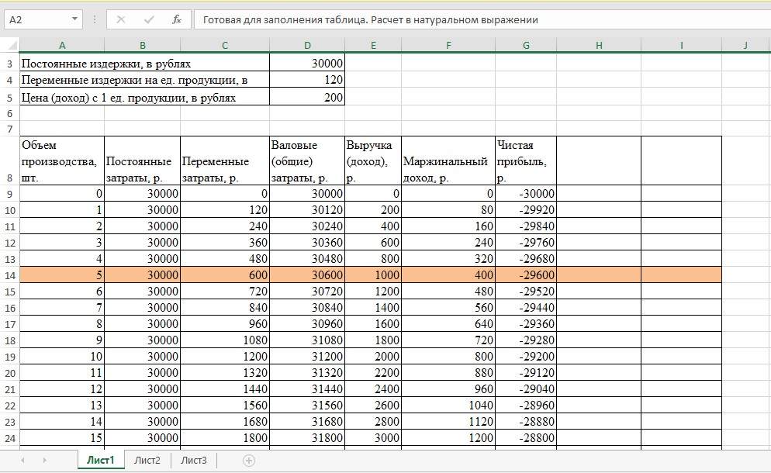
Task: Click cell 'Постоянные издержки, в рублях'
Action: point(144,64)
